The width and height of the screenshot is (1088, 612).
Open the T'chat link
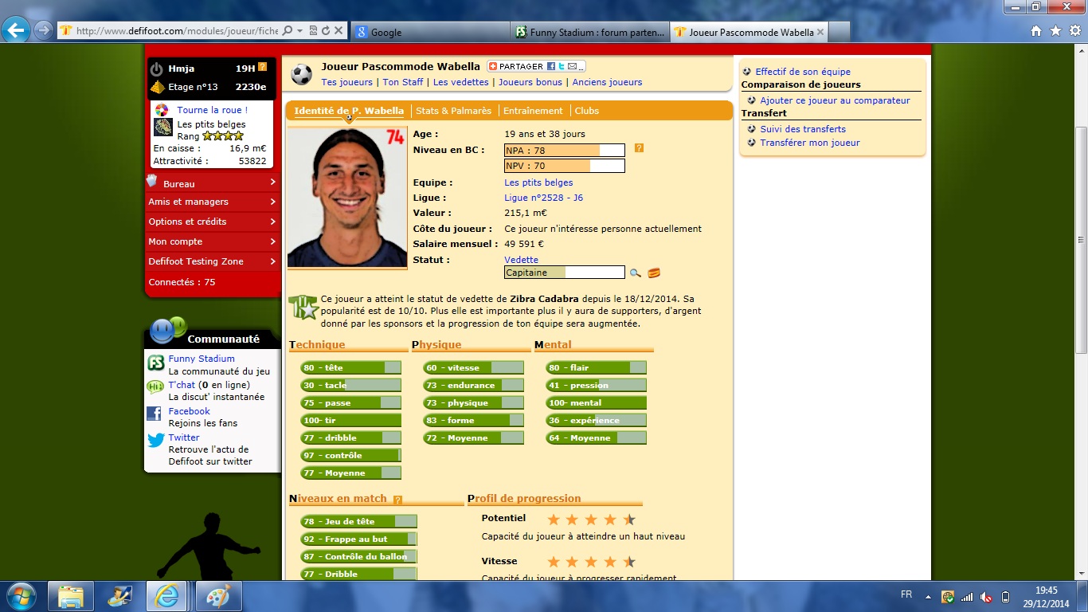(182, 385)
